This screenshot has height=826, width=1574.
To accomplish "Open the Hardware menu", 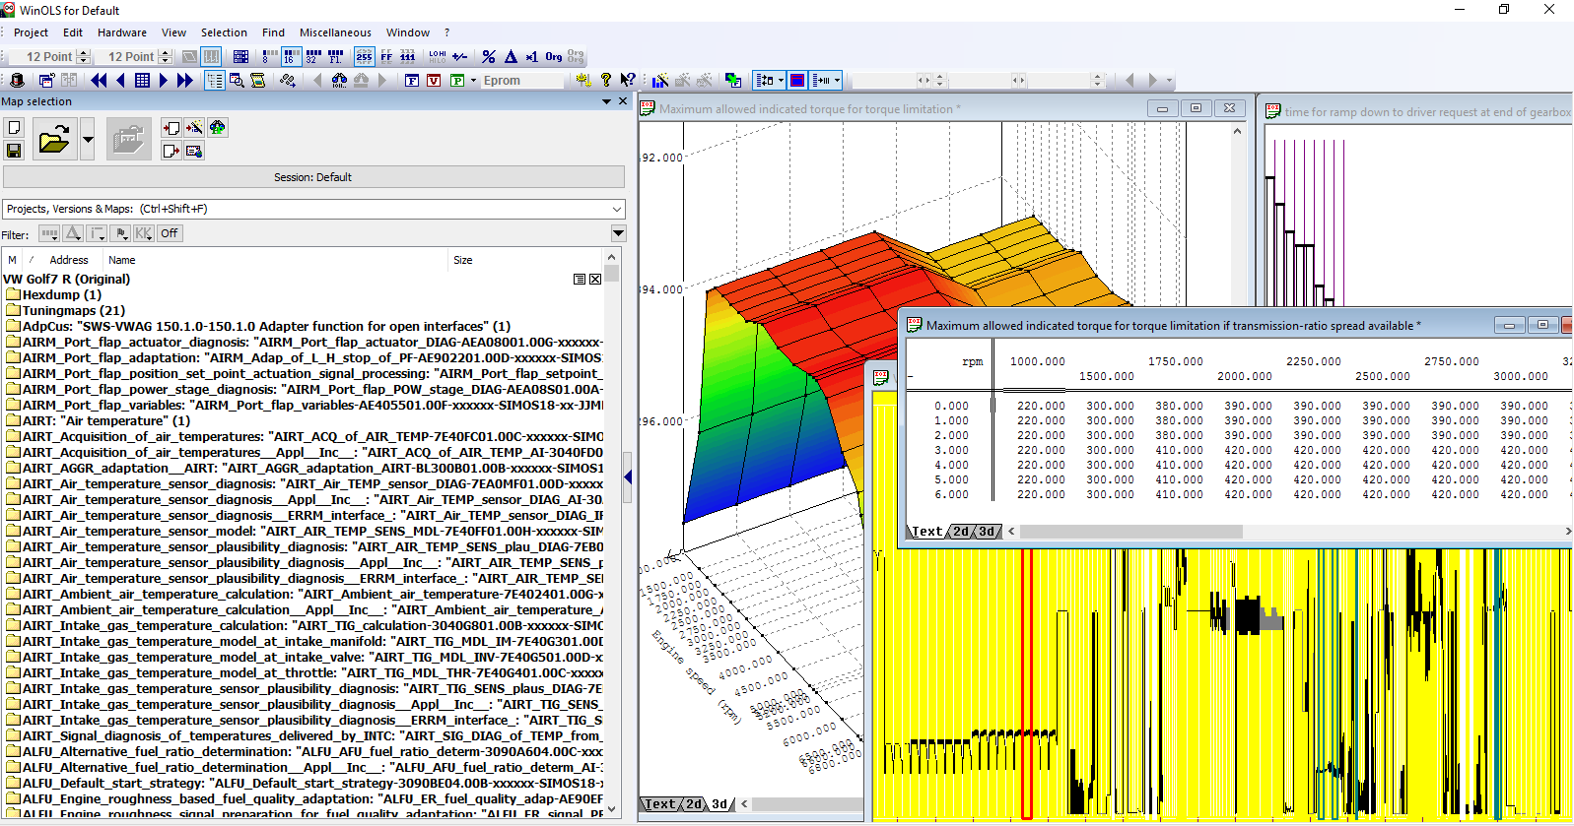I will (121, 32).
